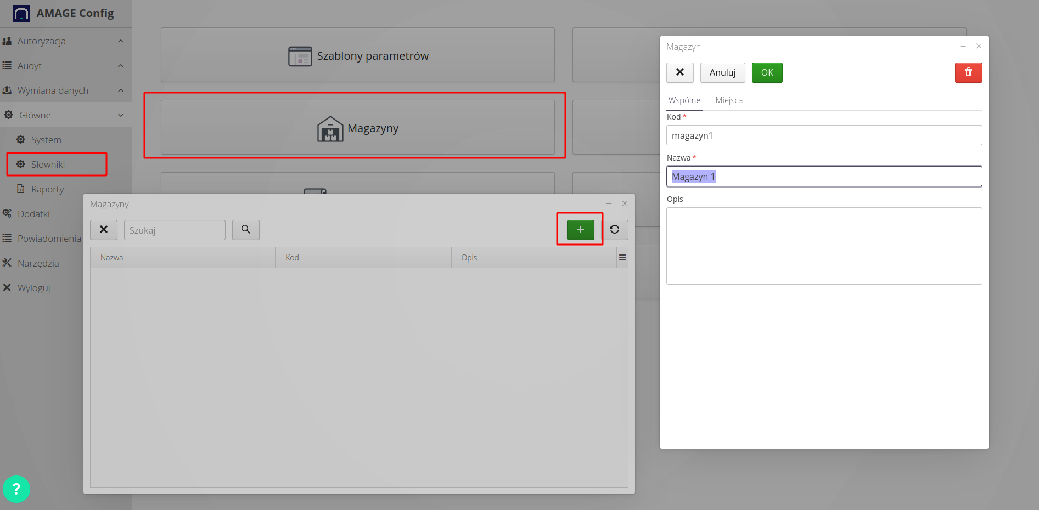
Task: Select the Wspólne tab
Action: [684, 100]
